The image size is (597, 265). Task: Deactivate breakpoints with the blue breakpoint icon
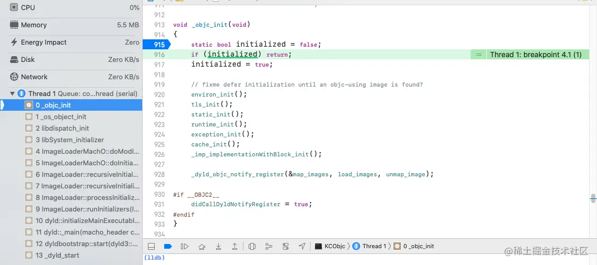[168, 246]
